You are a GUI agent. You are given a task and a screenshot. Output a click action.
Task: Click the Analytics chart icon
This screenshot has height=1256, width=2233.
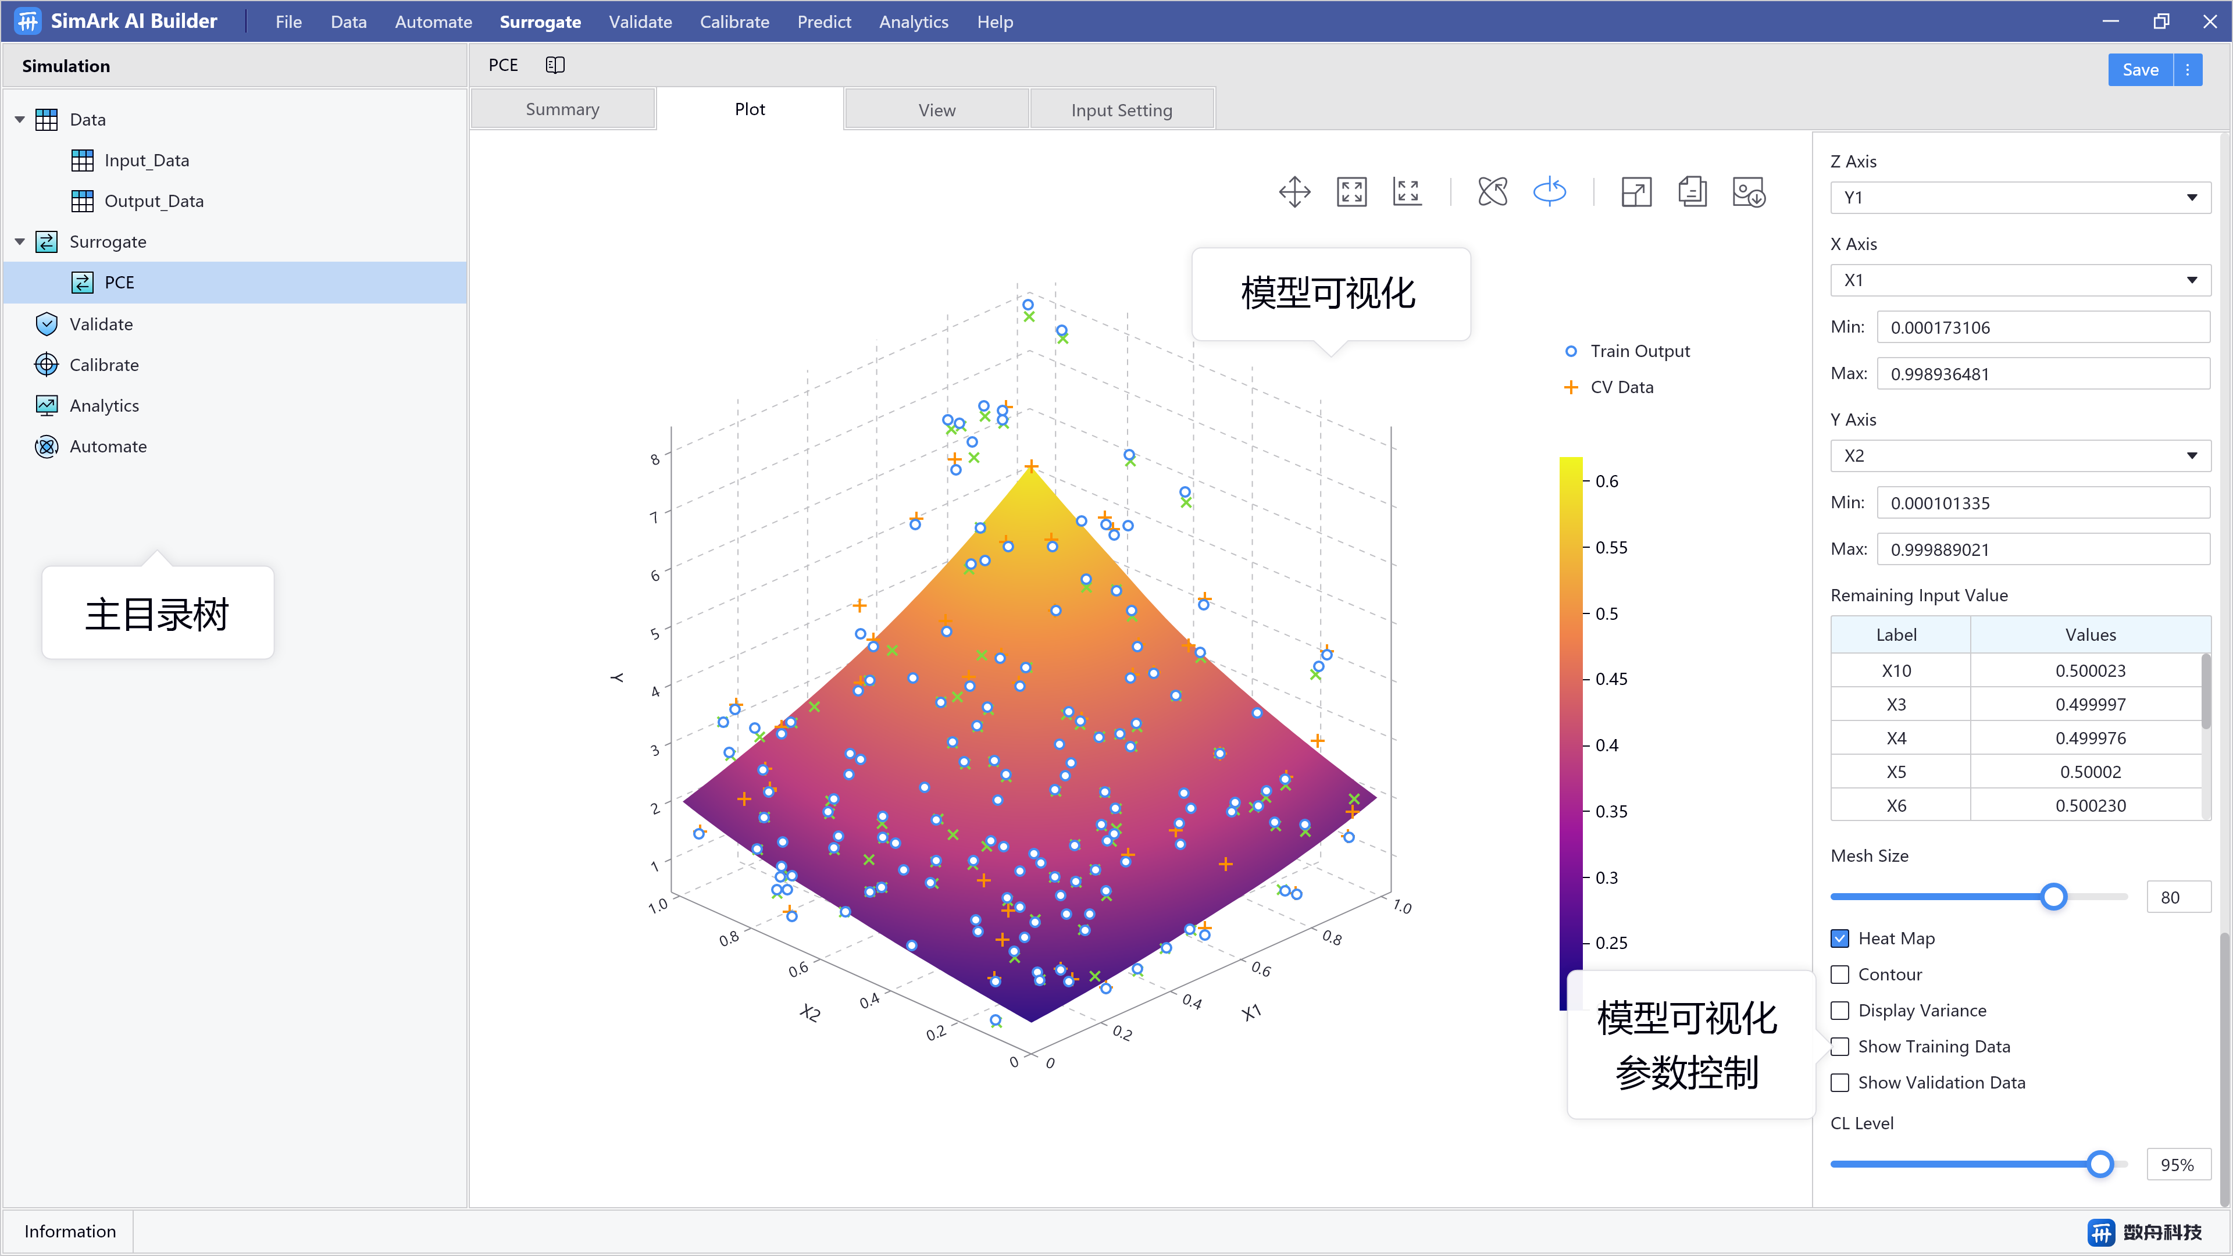pyautogui.click(x=47, y=406)
